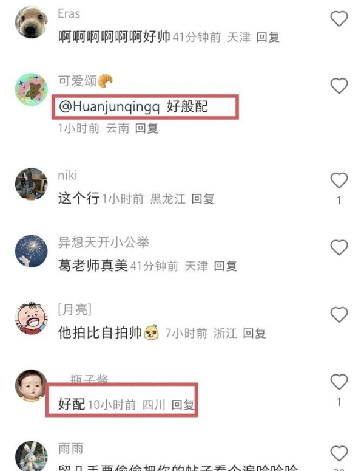The width and height of the screenshot is (364, 471).
Task: Tap 回复 on niki's comment
Action: click(x=203, y=199)
